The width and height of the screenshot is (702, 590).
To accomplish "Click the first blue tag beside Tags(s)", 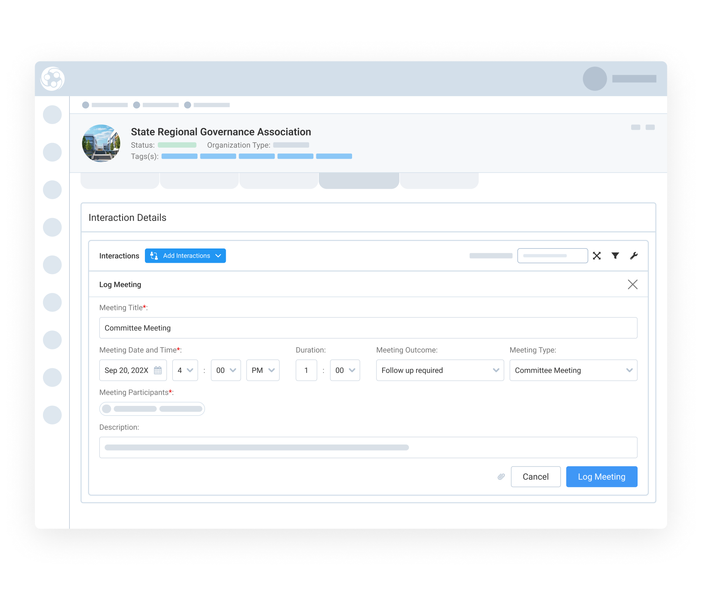I will [179, 156].
